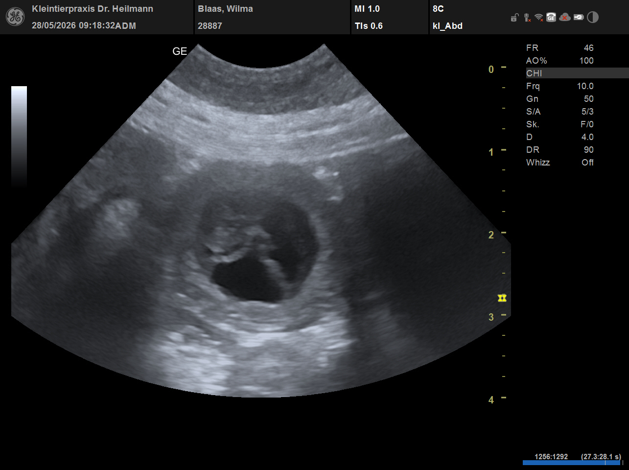Click the S/A value 5/3
The height and width of the screenshot is (470, 629).
587,112
